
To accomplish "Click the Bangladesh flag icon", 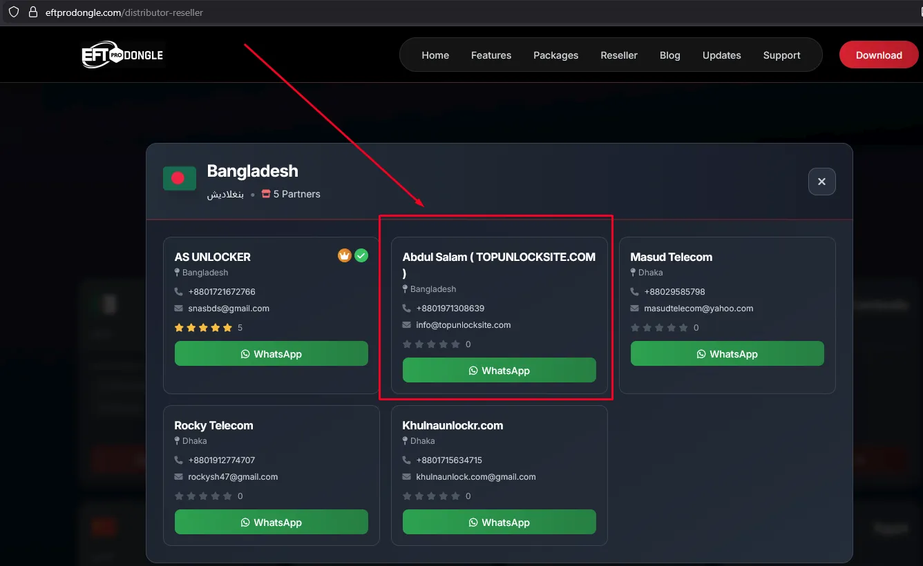I will click(x=179, y=179).
